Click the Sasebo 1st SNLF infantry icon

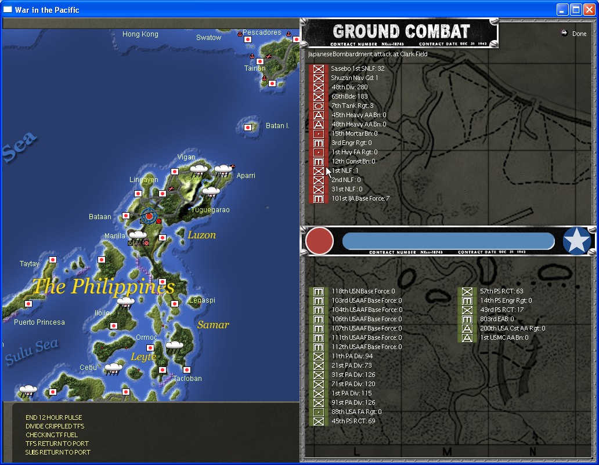(319, 69)
